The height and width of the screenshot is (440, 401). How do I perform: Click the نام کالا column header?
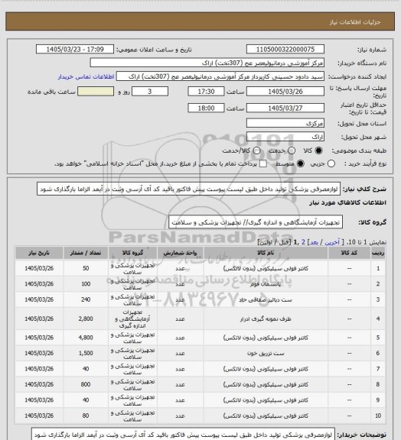pos(266,253)
